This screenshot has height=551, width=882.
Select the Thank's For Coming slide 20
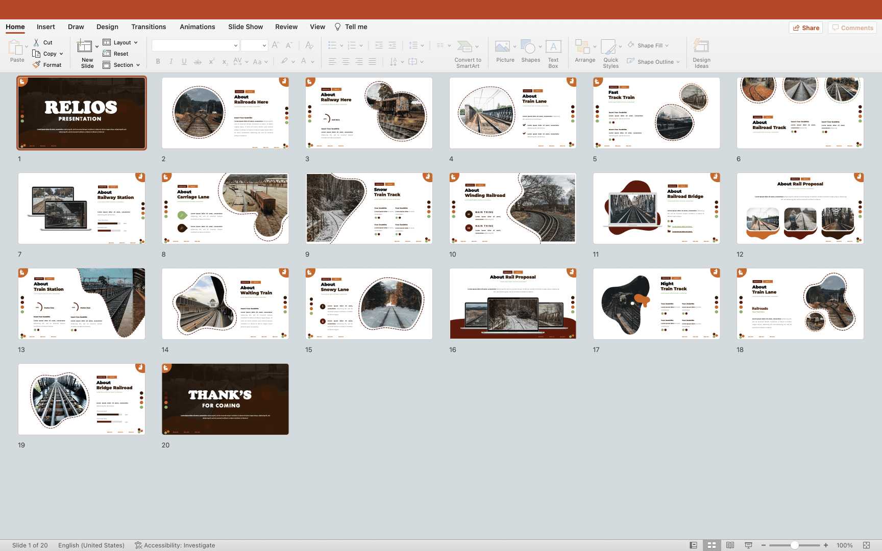225,399
